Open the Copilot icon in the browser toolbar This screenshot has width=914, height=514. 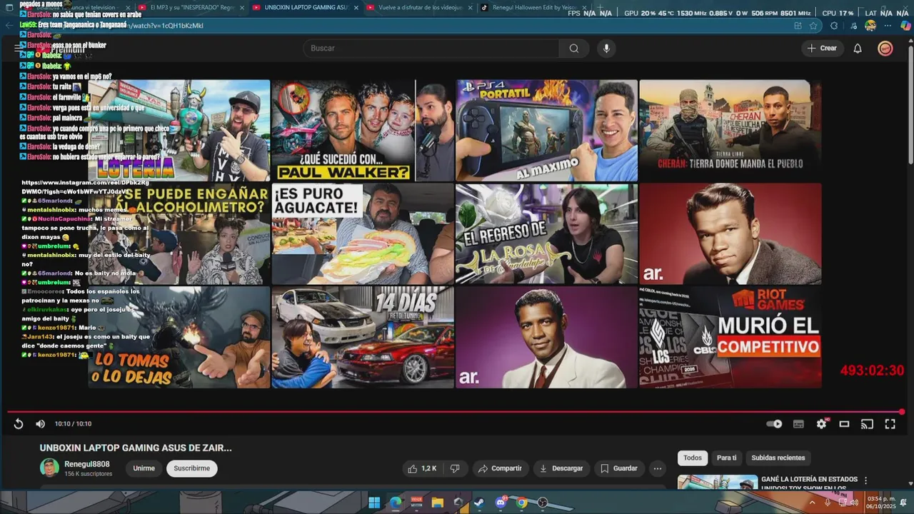point(905,26)
